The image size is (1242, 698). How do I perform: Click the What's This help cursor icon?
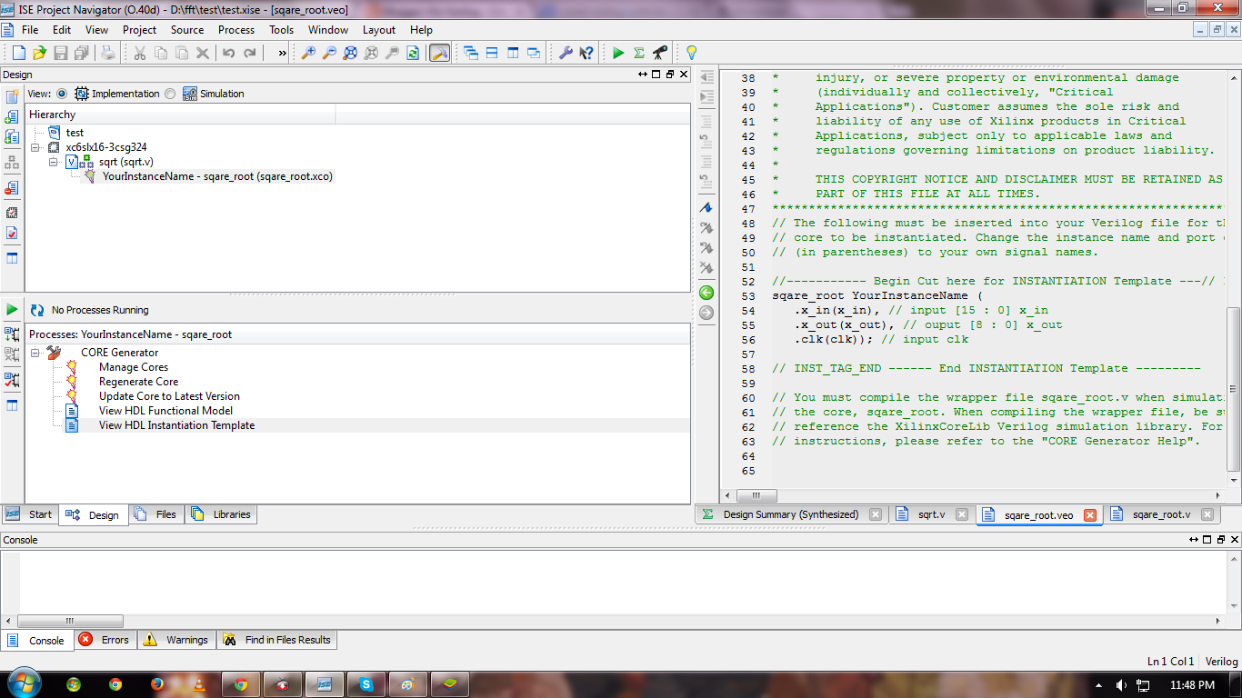586,53
